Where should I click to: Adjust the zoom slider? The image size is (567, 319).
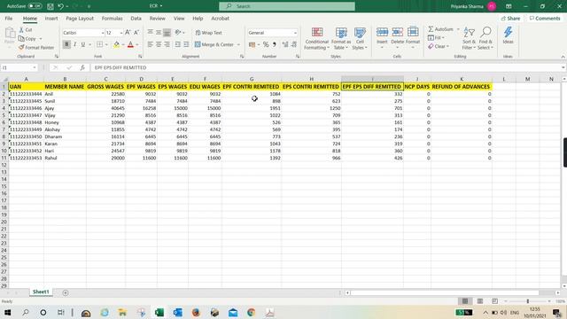[528, 301]
